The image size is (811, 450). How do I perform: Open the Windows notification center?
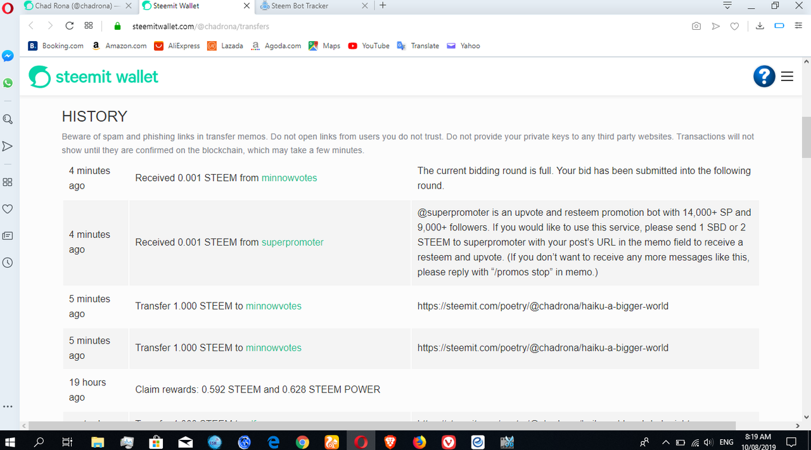click(x=791, y=441)
